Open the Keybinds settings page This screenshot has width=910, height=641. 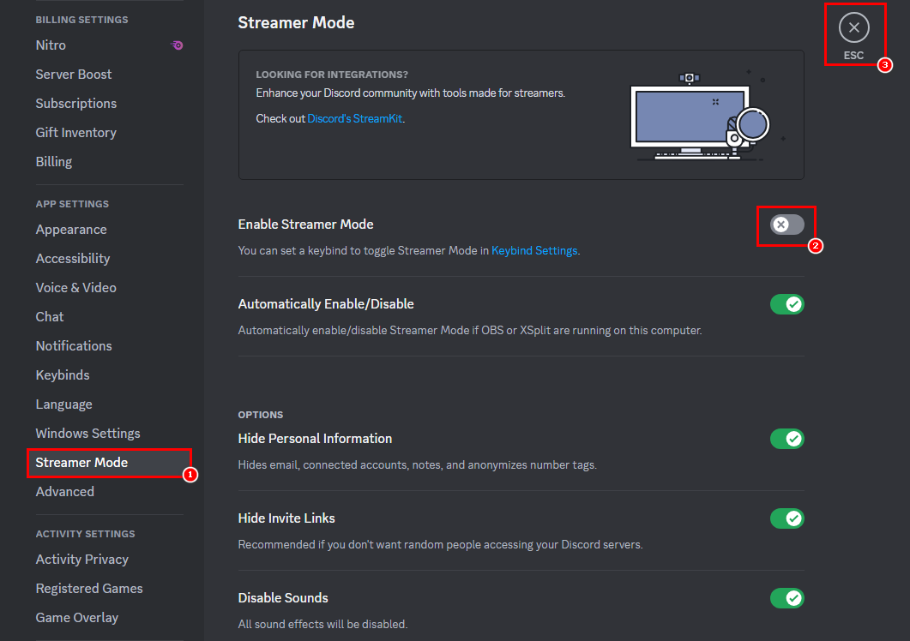pos(63,375)
